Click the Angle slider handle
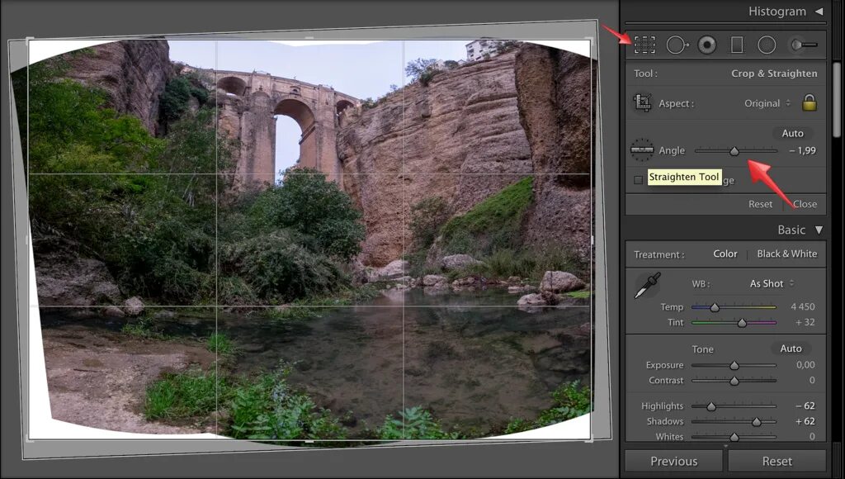Screen dimensions: 845x479 pos(734,151)
